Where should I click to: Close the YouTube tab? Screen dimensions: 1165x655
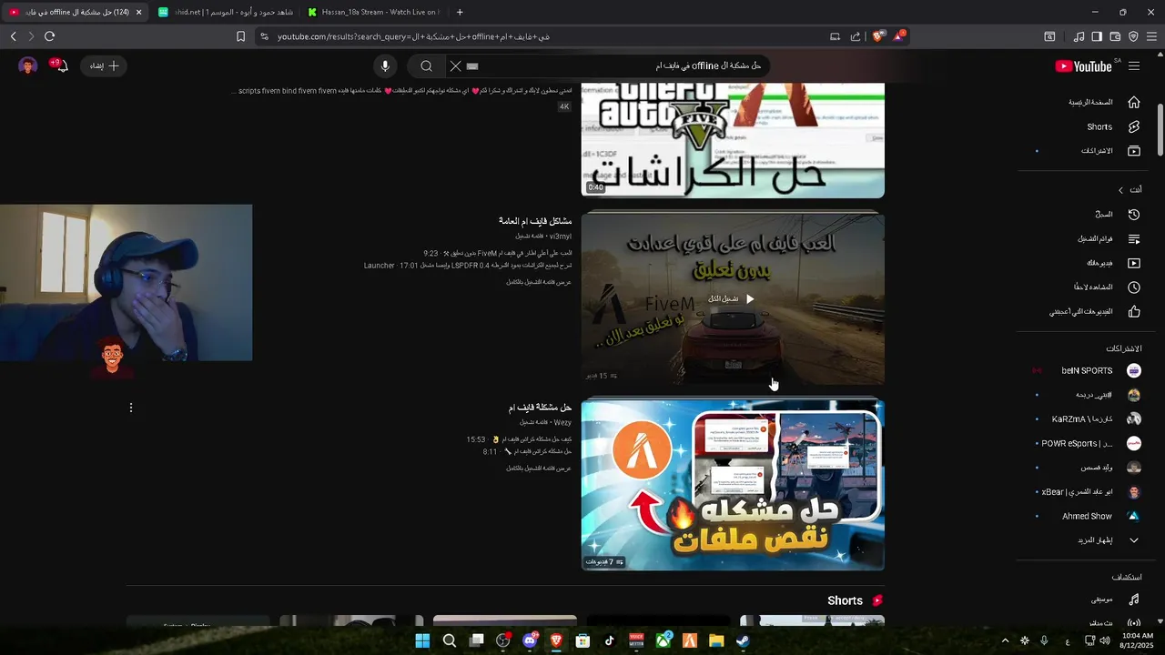[x=139, y=12]
